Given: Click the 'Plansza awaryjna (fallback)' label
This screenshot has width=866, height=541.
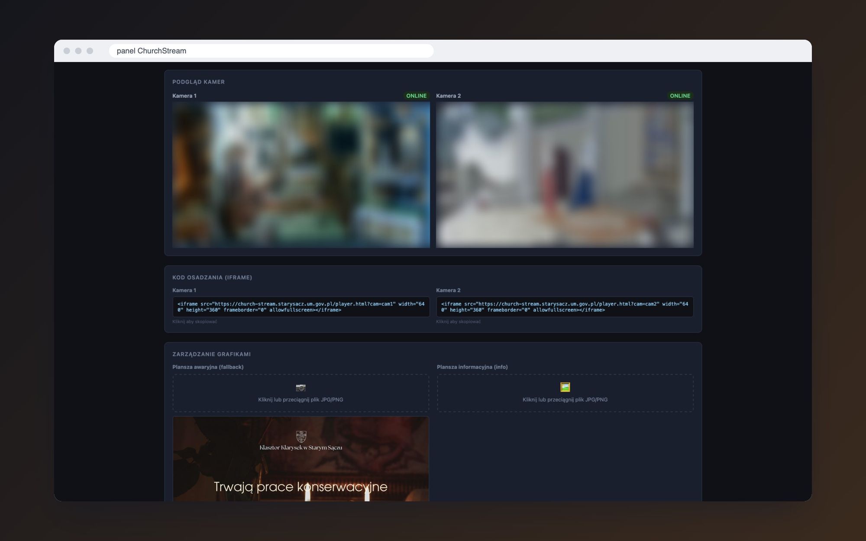Looking at the screenshot, I should tap(208, 367).
